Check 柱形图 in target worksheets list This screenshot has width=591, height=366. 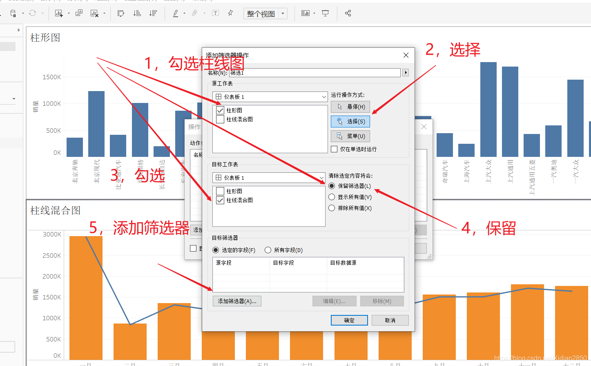point(220,191)
